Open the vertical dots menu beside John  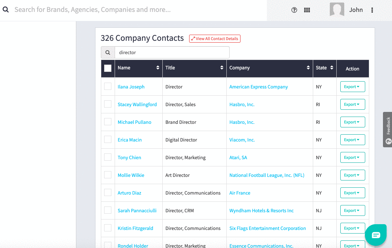pyautogui.click(x=372, y=10)
